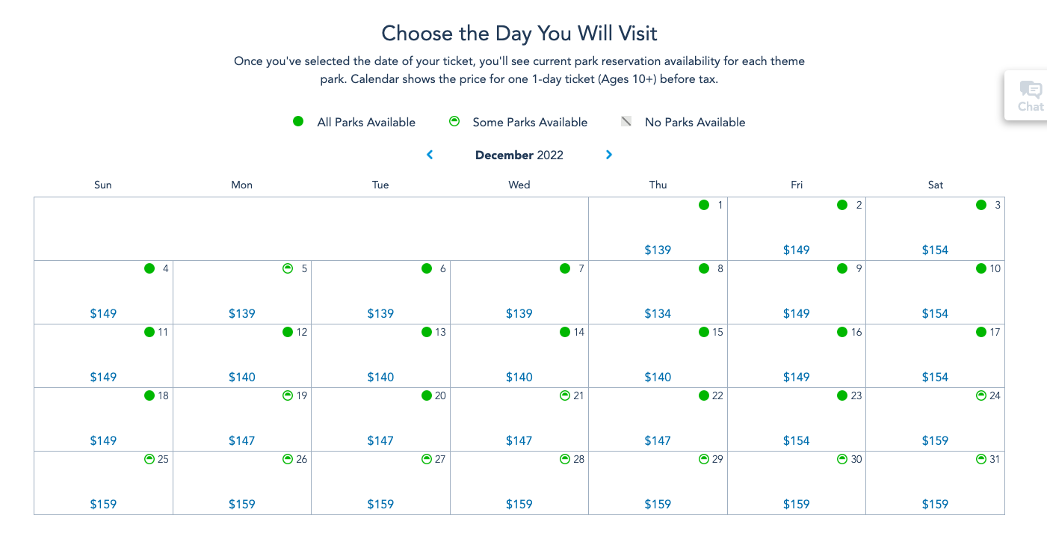Click the No Parks Available legend icon
Screen dimensions: 1047x548
pyautogui.click(x=626, y=122)
